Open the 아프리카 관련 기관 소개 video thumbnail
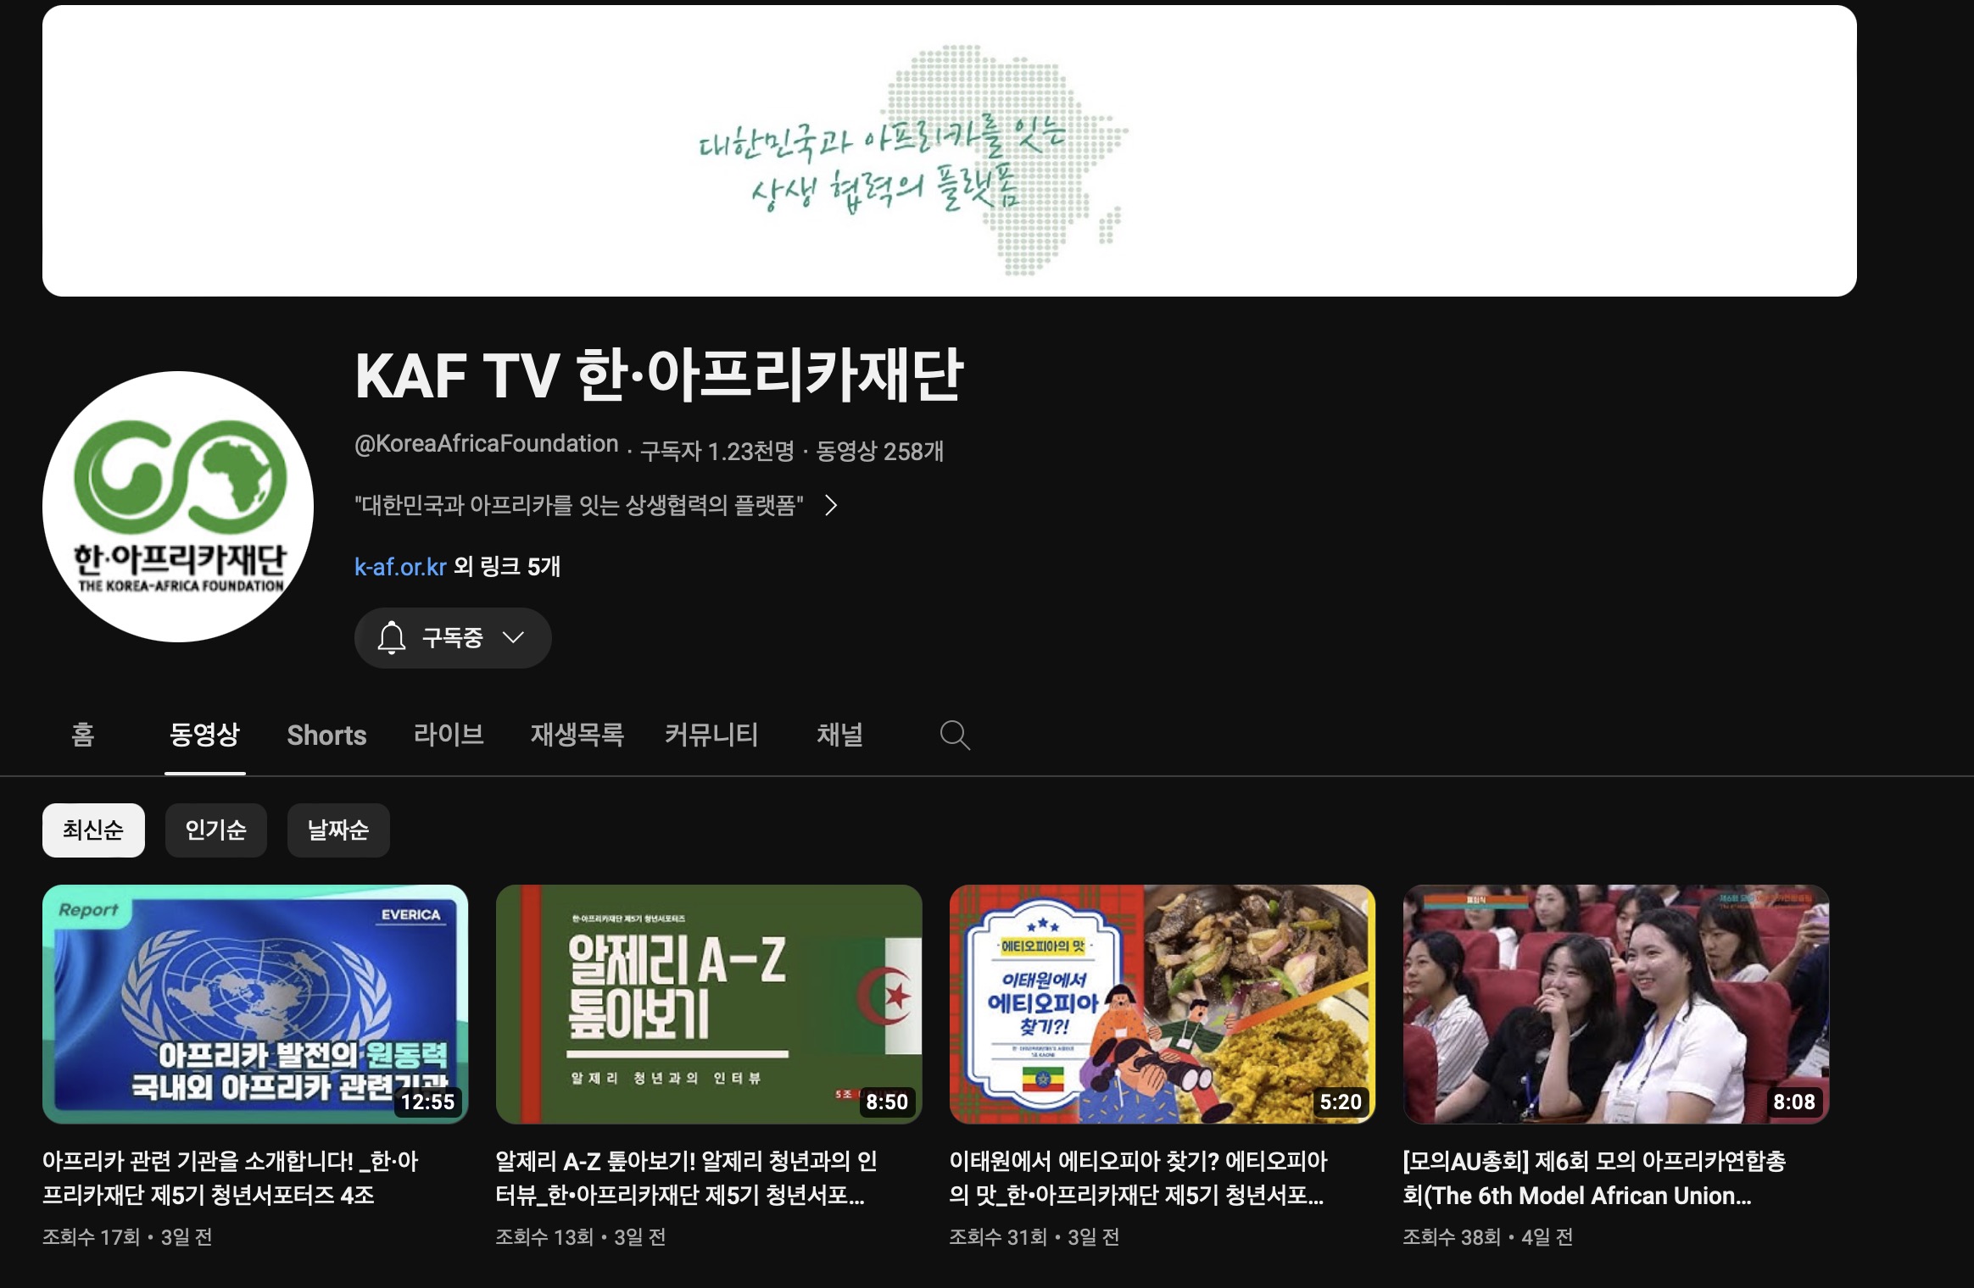 tap(255, 1004)
